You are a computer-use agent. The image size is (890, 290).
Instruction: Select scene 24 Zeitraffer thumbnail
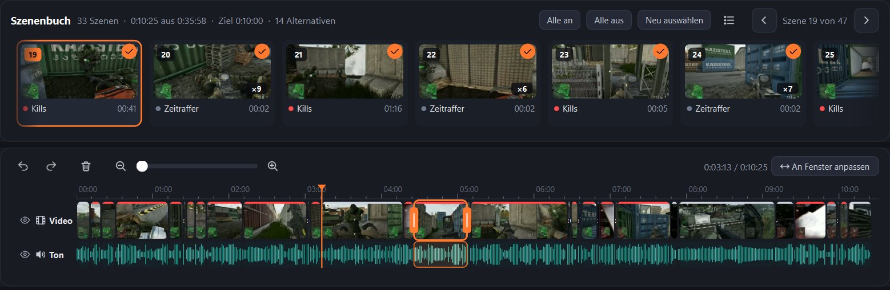tap(743, 71)
